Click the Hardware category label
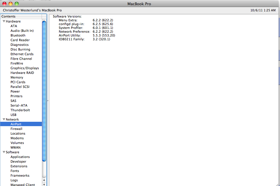The width and height of the screenshot is (280, 186). [13, 21]
